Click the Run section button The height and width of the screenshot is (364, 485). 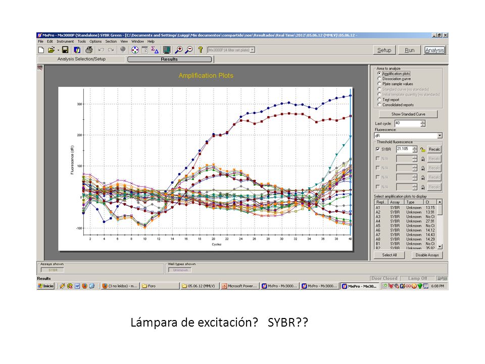[410, 50]
